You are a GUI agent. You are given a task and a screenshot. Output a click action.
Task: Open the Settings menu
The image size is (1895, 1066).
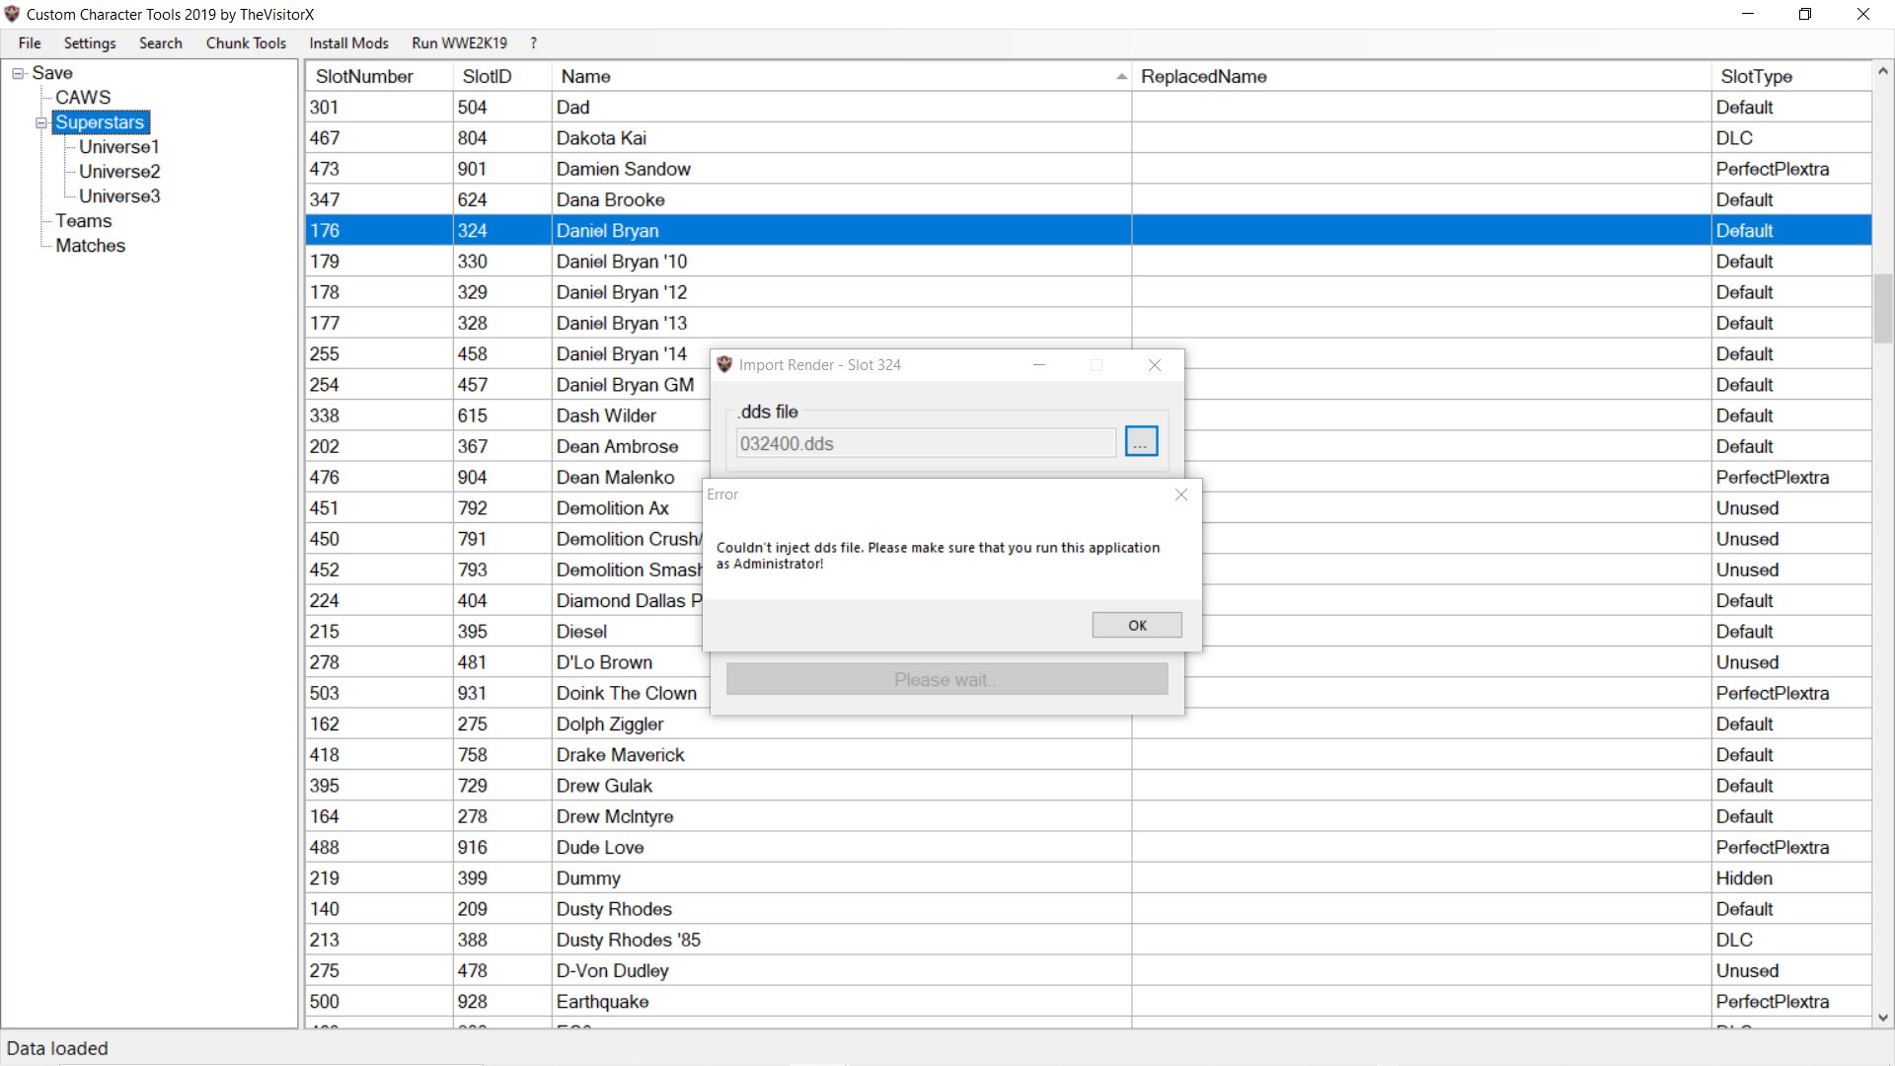pyautogui.click(x=90, y=43)
